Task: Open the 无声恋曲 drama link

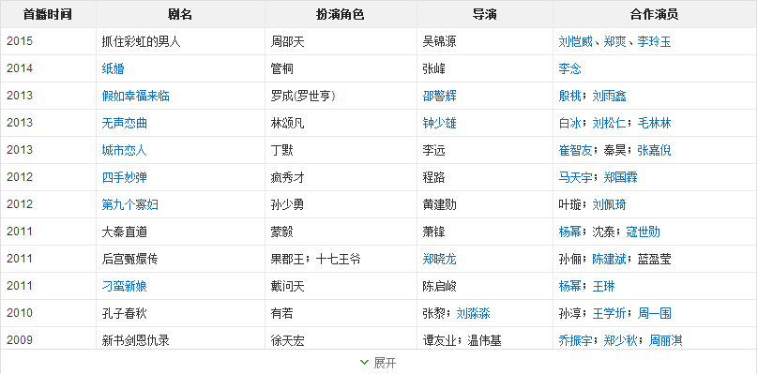Action: [x=124, y=123]
